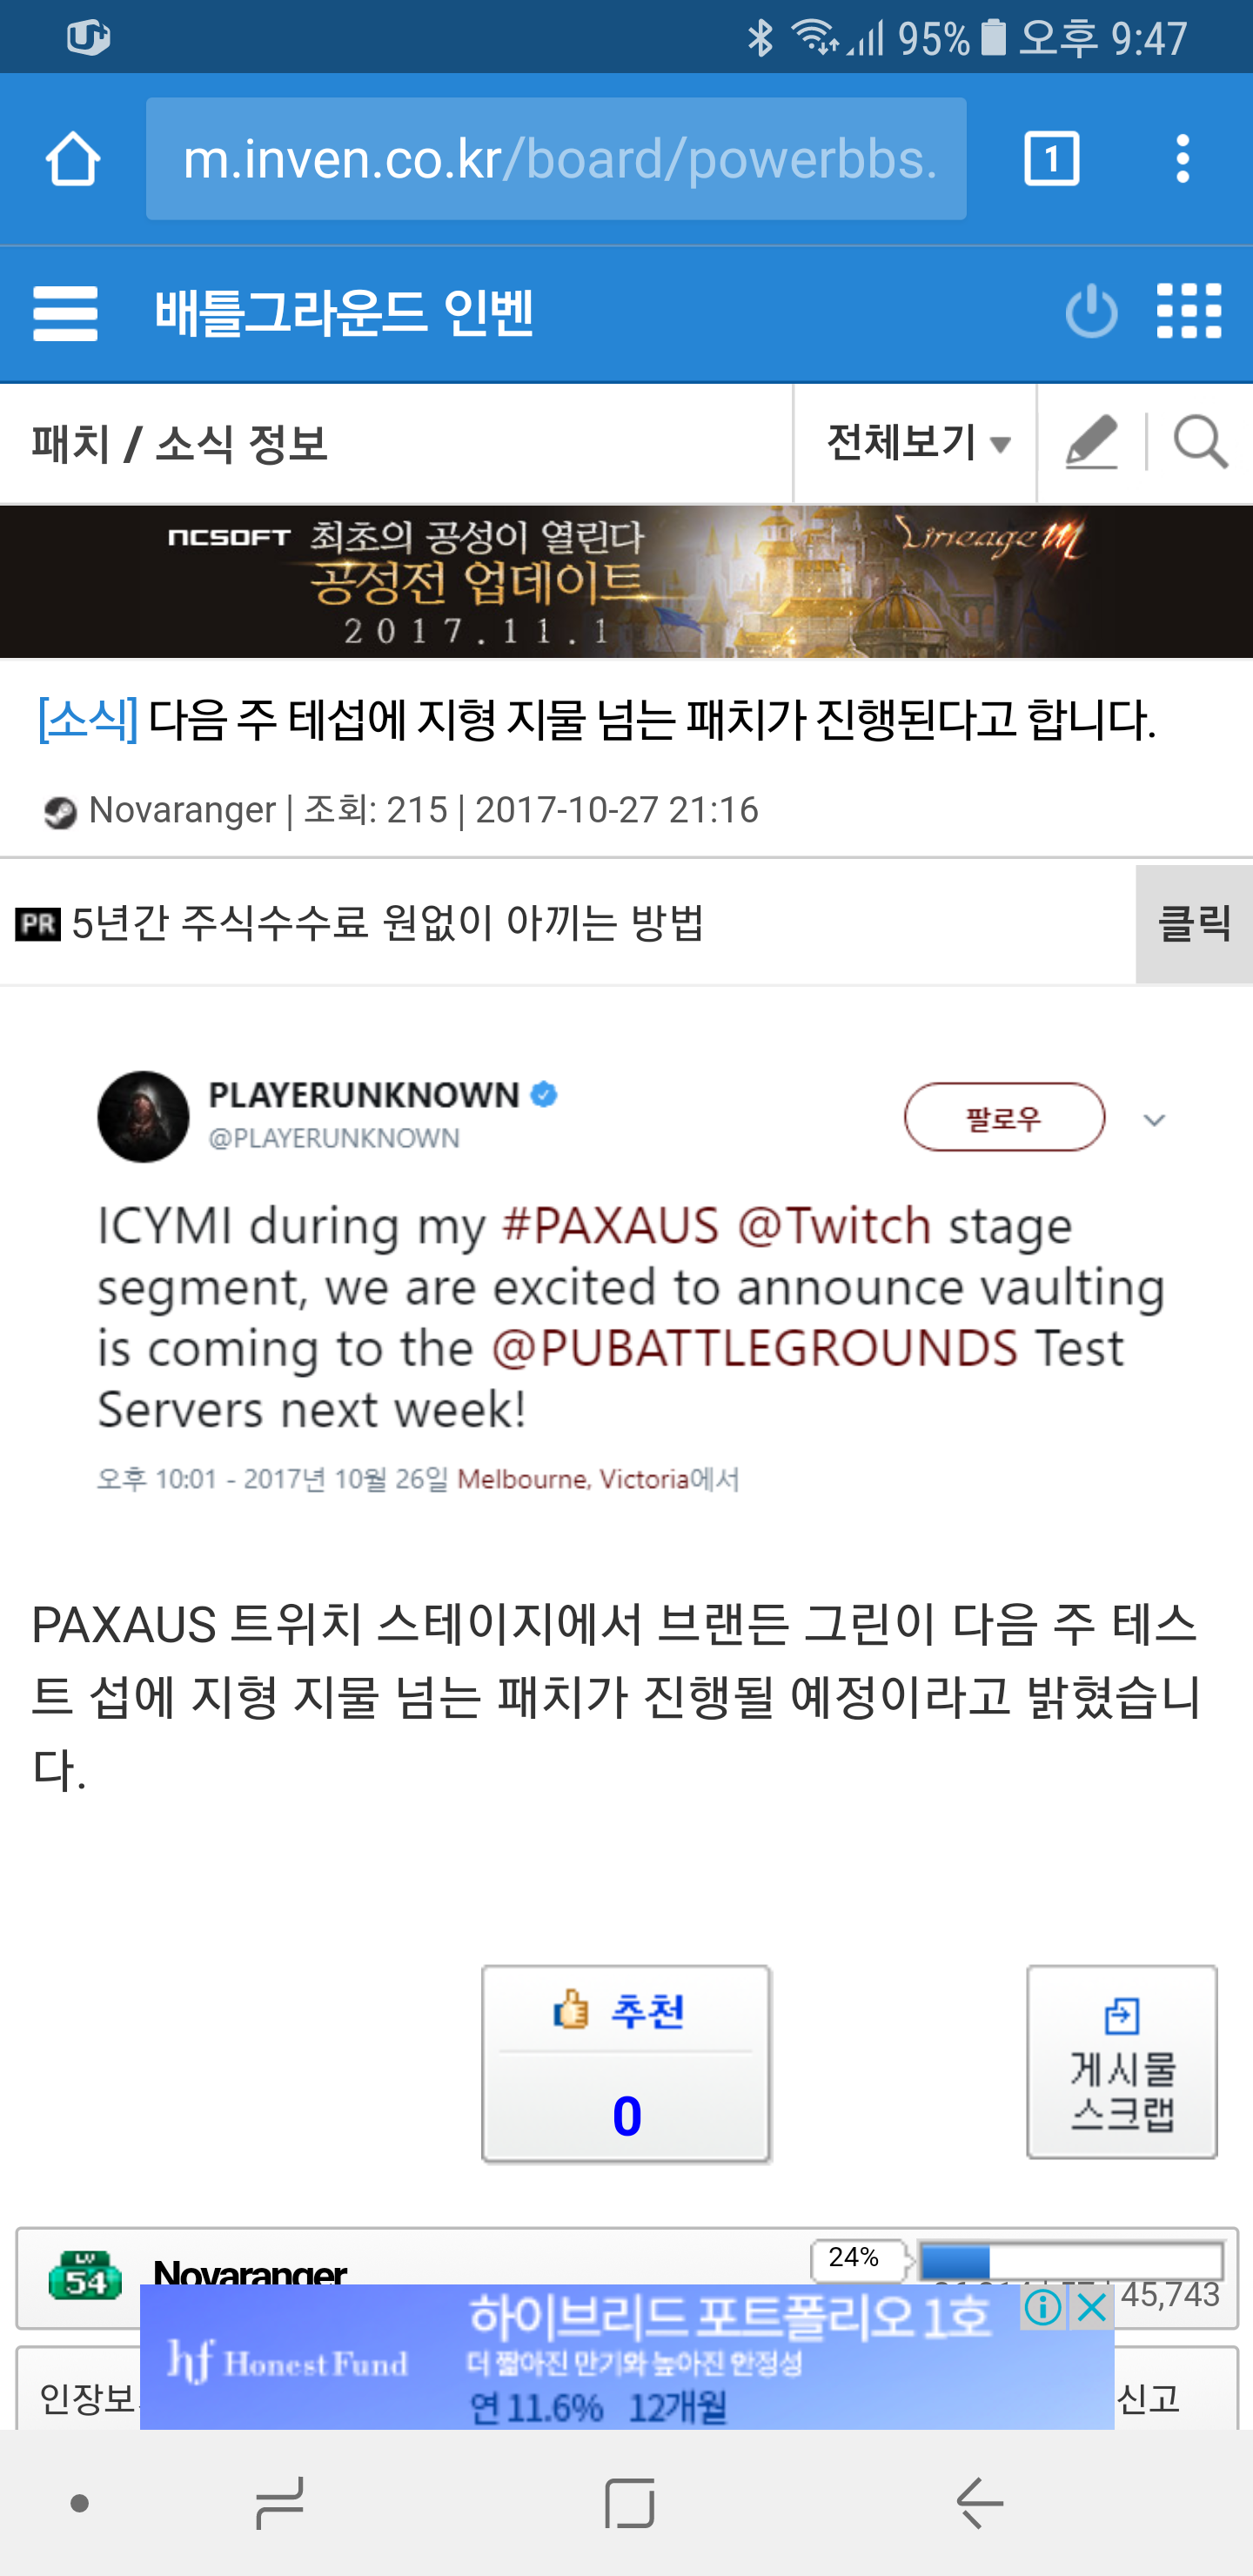
Task: Open the browser tab switcher
Action: pyautogui.click(x=1051, y=158)
